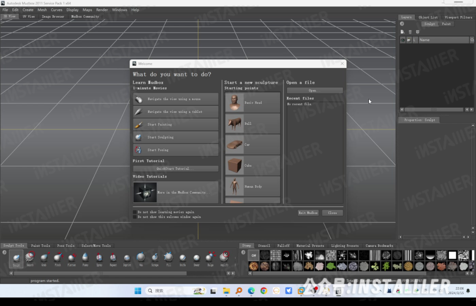Switch layer mode to Paint
This screenshot has width=476, height=306.
tap(446, 24)
